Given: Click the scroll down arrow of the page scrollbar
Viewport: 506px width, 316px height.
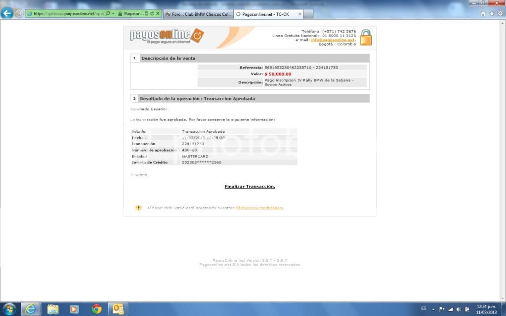Looking at the screenshot, I should point(503,298).
